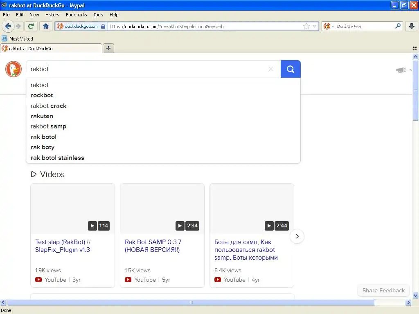The height and width of the screenshot is (314, 419).
Task: Click the horizontal scrollbar thumb
Action: pyautogui.click(x=191, y=302)
